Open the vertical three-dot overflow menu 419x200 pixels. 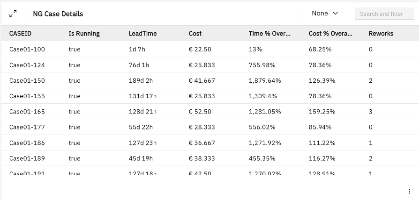(409, 191)
